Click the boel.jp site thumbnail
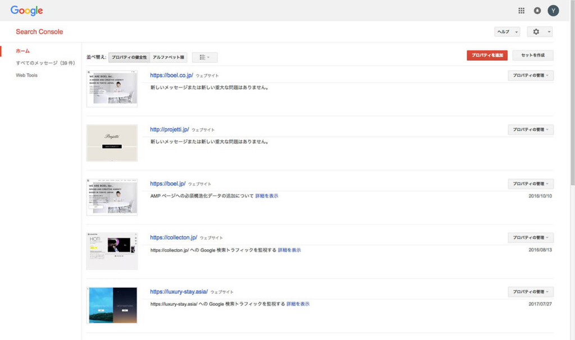The width and height of the screenshot is (575, 340). click(x=112, y=197)
